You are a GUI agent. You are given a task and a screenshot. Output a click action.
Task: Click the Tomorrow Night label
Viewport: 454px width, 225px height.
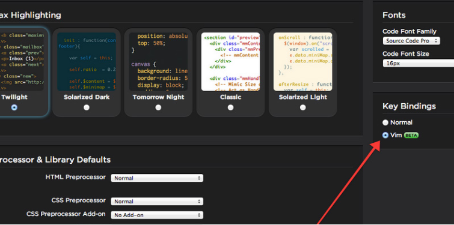point(158,97)
